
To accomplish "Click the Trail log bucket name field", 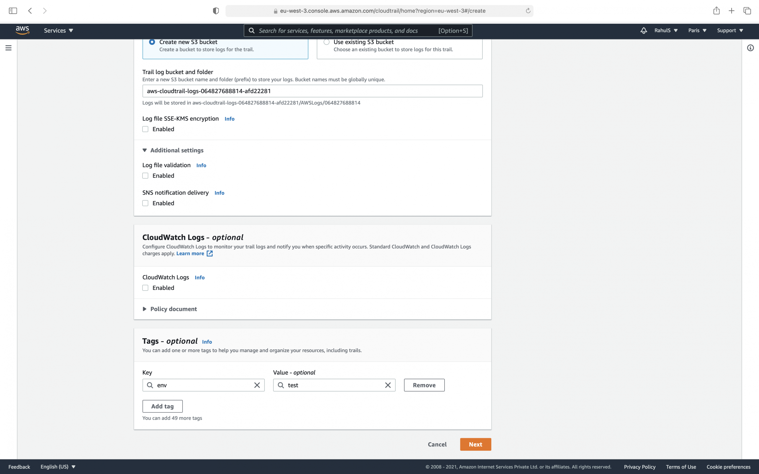I will tap(312, 91).
